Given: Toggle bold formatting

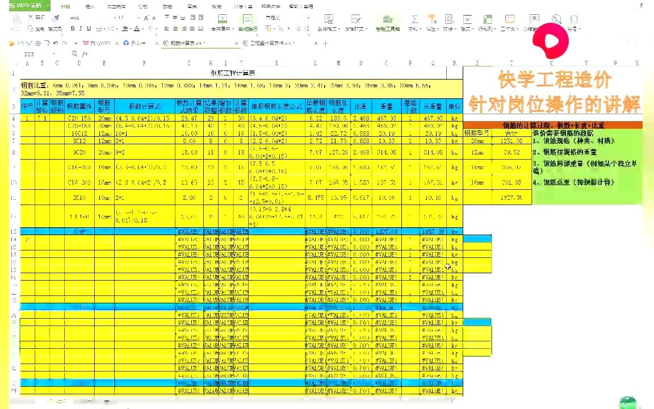Looking at the screenshot, I should coord(72,28).
